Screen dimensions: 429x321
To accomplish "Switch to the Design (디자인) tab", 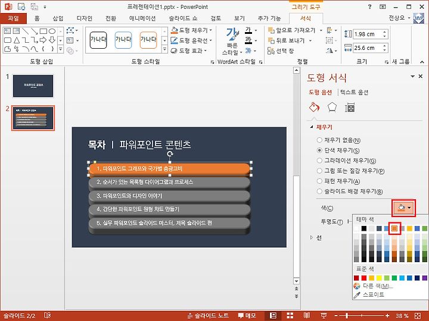I will tap(84, 18).
